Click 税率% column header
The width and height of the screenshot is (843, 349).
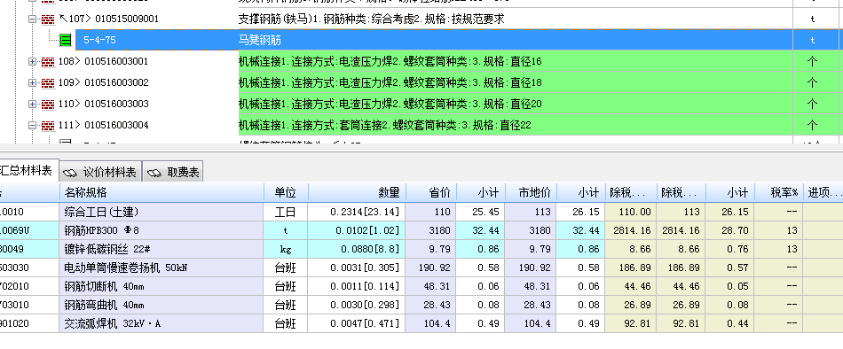(x=779, y=192)
